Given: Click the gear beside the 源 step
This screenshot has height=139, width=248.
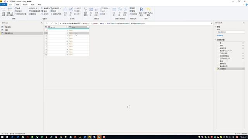Looking at the screenshot, I should tap(243, 43).
